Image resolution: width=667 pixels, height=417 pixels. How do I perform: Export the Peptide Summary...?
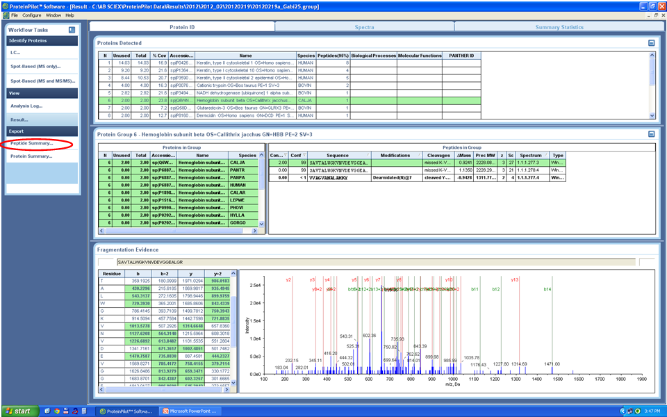[x=42, y=143]
